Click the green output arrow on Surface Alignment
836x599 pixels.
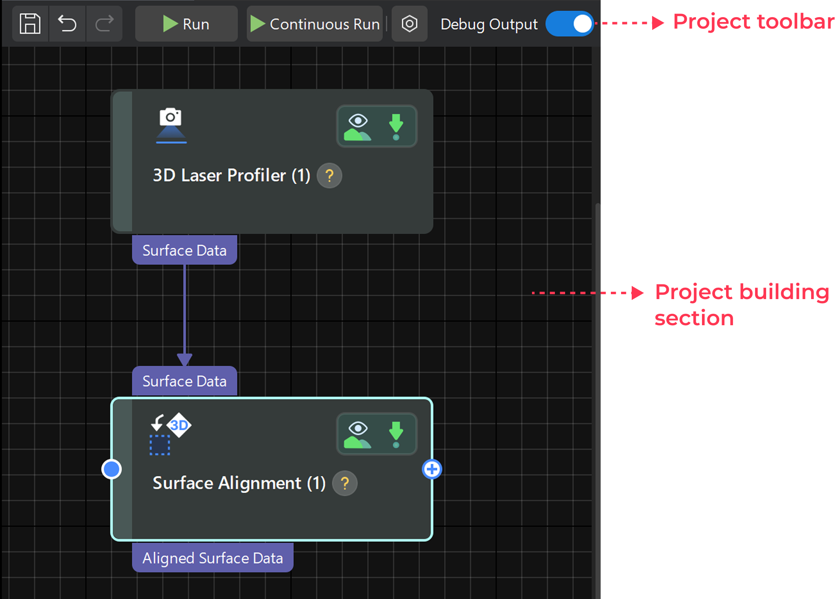pos(395,431)
